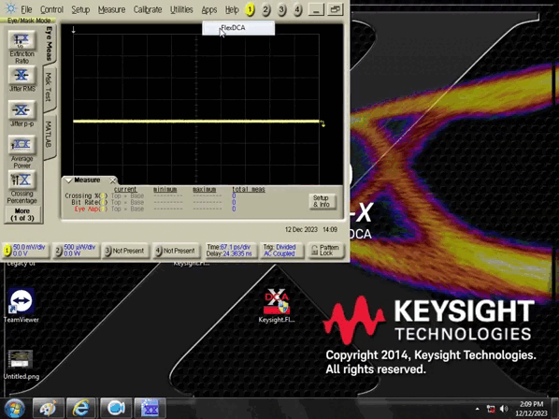
Task: Choose FlexDCA from the Apps menu
Action: click(x=238, y=28)
